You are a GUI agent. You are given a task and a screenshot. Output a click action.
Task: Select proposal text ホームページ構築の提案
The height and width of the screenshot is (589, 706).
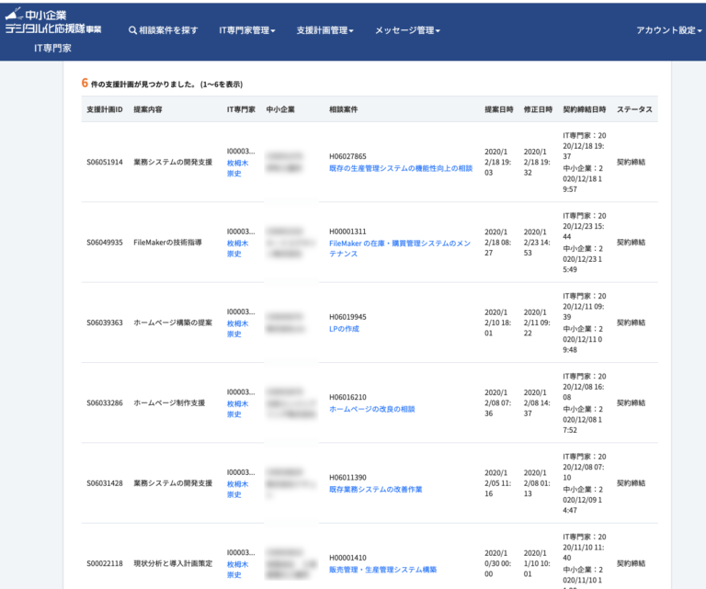[x=173, y=323]
